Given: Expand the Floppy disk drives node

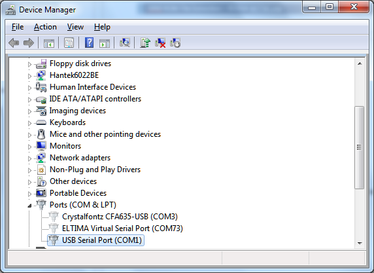Looking at the screenshot, I should 29,64.
